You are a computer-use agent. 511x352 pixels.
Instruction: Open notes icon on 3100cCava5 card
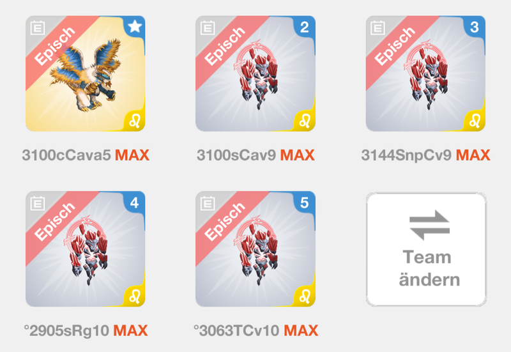point(38,28)
